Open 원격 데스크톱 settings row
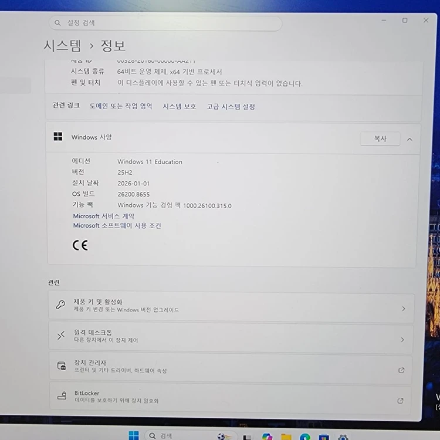 tap(231, 337)
